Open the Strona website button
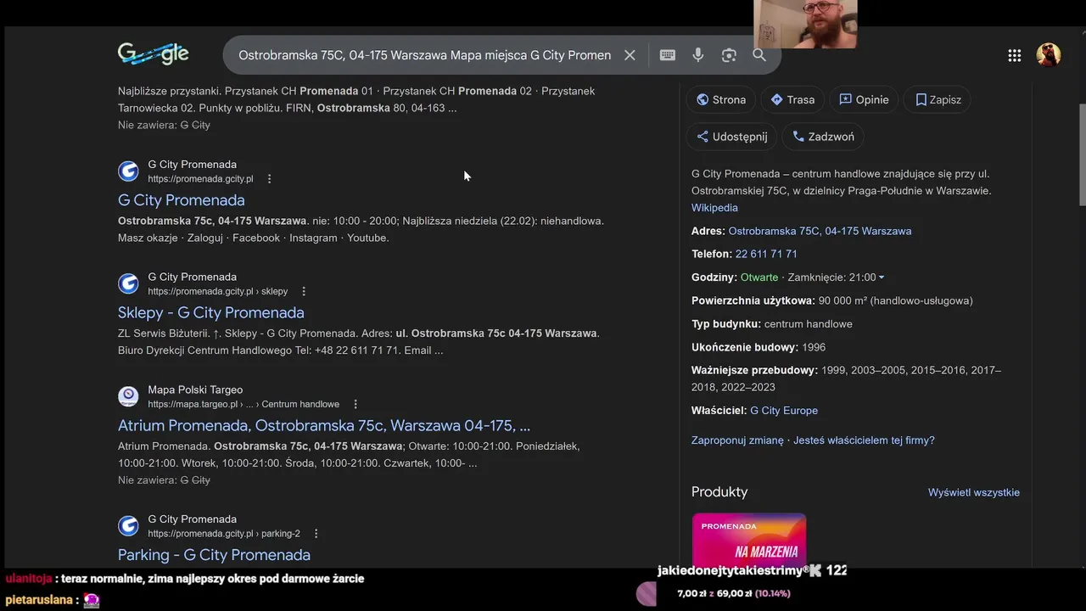 coord(721,99)
